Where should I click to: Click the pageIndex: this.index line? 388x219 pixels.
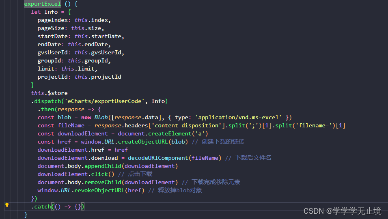click(x=74, y=20)
